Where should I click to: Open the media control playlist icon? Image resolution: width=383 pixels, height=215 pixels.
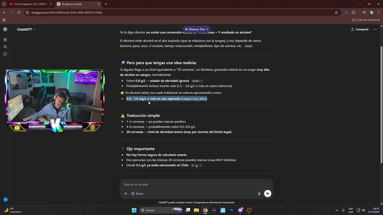coord(364,13)
